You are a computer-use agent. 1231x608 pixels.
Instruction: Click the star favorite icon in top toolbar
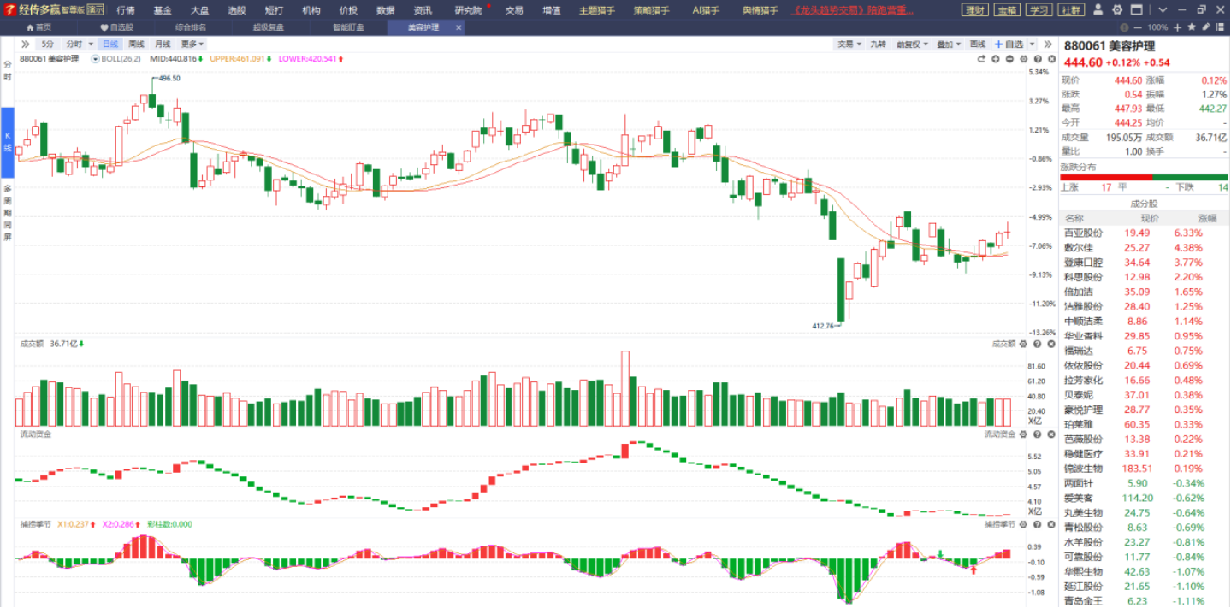[1192, 27]
